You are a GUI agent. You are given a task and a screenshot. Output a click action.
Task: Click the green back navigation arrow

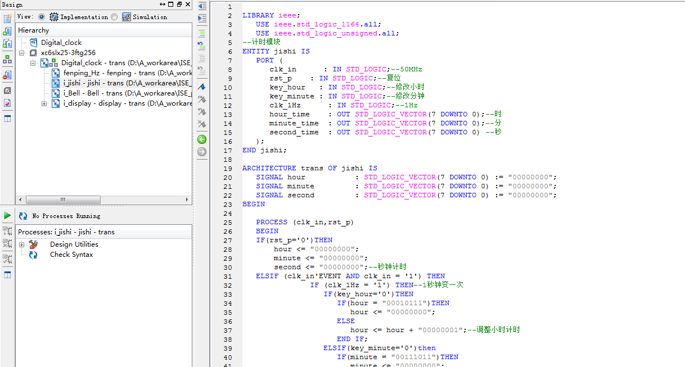point(202,139)
